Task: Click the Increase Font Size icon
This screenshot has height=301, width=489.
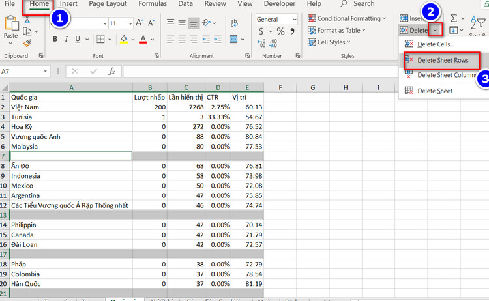Action: tap(138, 23)
